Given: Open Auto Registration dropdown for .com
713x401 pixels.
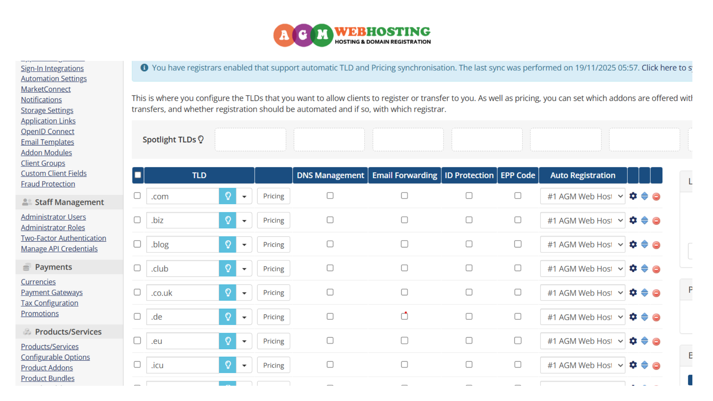Looking at the screenshot, I should [x=582, y=196].
